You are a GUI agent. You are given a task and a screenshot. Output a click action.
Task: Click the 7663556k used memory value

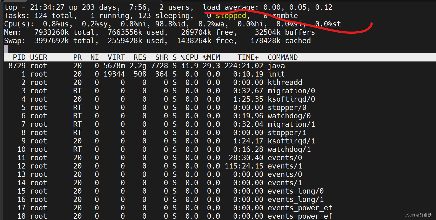tap(125, 32)
